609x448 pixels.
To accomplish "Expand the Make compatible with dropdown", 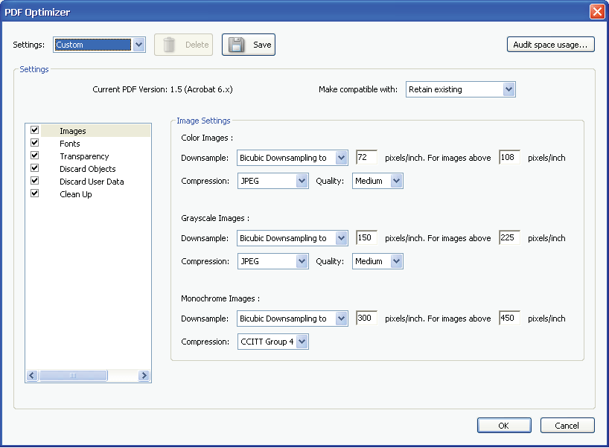I will click(508, 89).
